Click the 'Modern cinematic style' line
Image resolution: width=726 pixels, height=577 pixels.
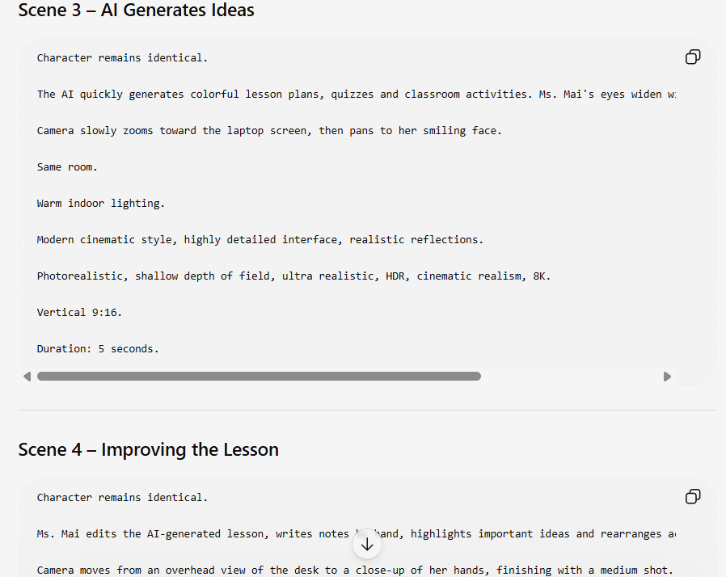tap(260, 240)
